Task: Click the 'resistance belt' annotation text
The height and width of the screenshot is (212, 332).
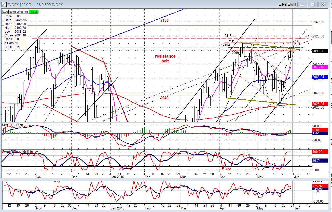Action: (x=165, y=59)
